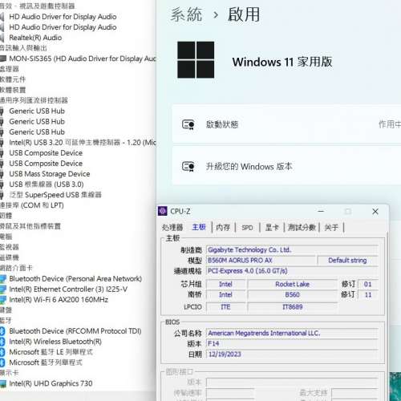The width and height of the screenshot is (401, 401).
Task: Click the Intel(R) UHD Graphics 730 display icon
Action: [3, 383]
